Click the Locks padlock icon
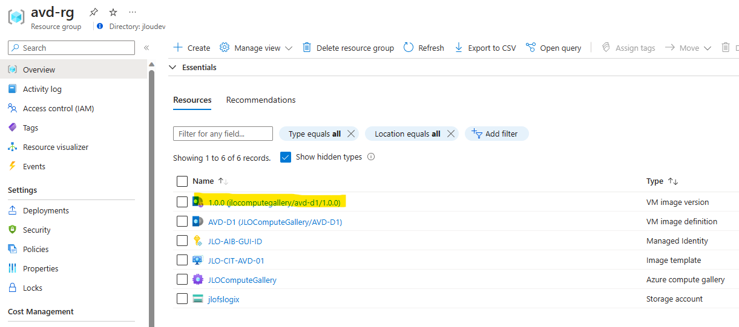 (12, 288)
